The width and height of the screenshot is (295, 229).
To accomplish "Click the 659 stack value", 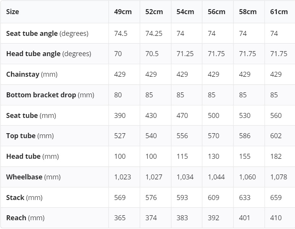I will click(276, 198).
